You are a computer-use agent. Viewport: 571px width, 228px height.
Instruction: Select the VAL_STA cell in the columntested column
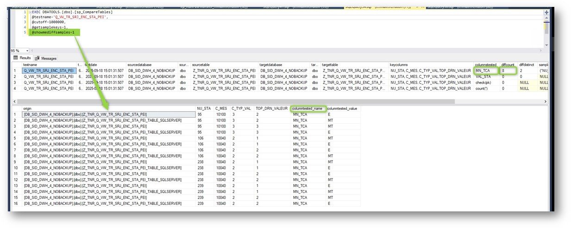487,77
